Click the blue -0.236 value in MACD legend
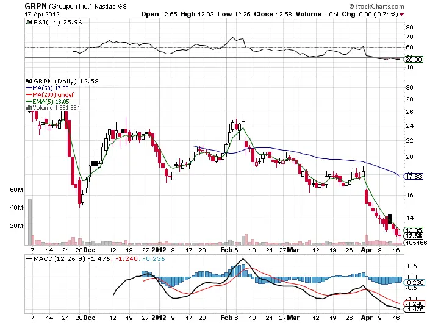 [152, 258]
